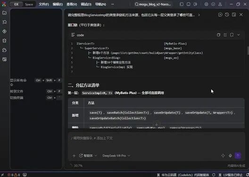Insert code block into file icon
This screenshot has height=177, width=249.
(232, 35)
